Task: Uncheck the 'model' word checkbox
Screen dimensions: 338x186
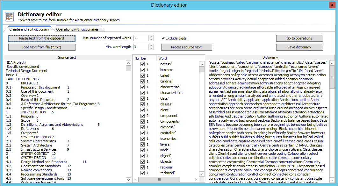Action: [x=142, y=150]
